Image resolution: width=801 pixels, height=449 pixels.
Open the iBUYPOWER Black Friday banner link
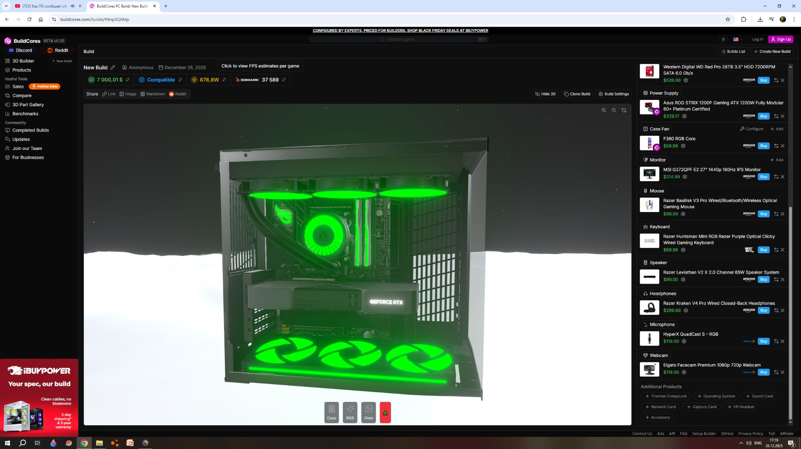pyautogui.click(x=400, y=30)
